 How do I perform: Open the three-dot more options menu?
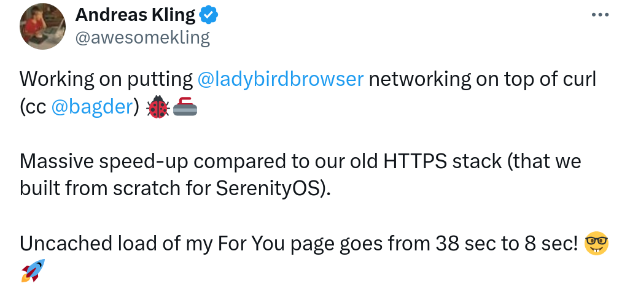pos(599,15)
